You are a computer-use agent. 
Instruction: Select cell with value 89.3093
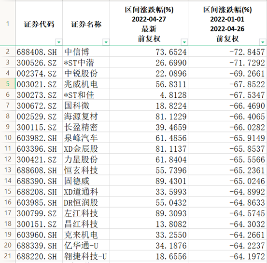tap(149, 213)
